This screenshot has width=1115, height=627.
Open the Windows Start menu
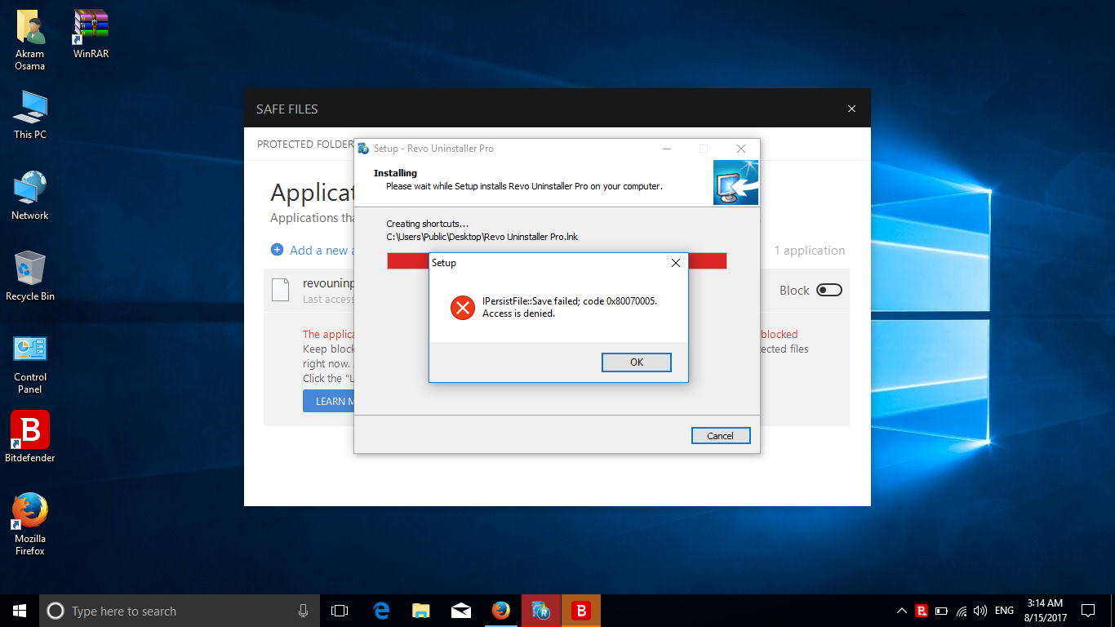20,611
